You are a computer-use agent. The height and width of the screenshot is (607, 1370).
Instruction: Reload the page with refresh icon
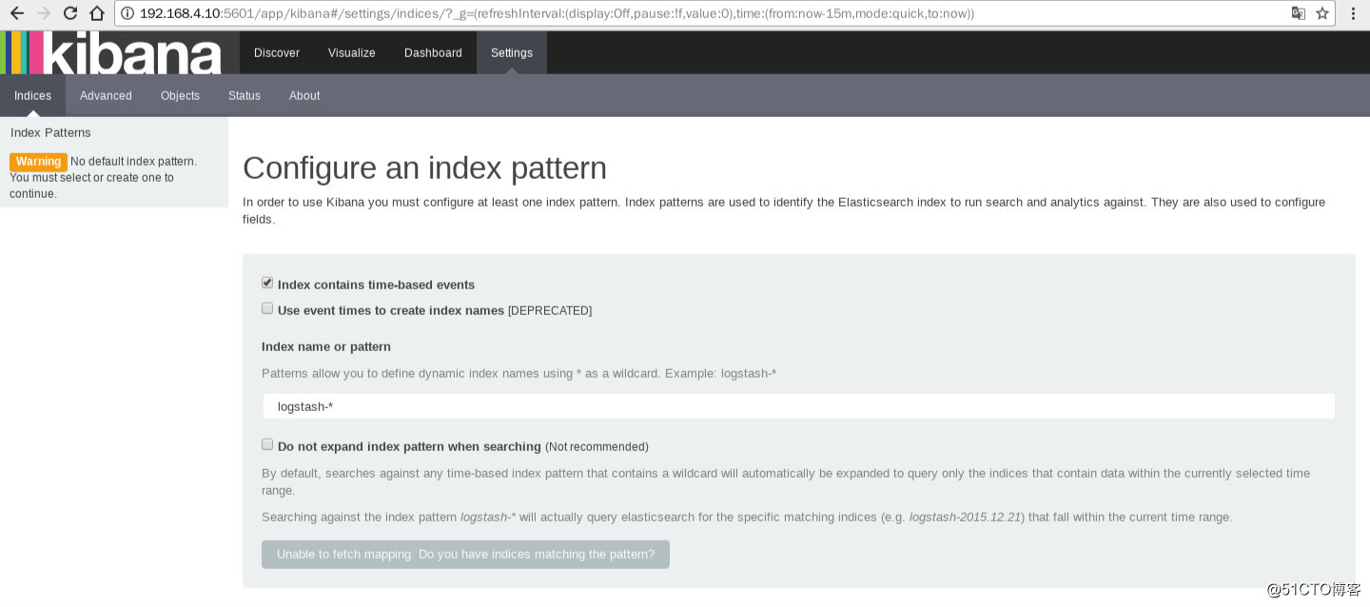click(x=69, y=13)
